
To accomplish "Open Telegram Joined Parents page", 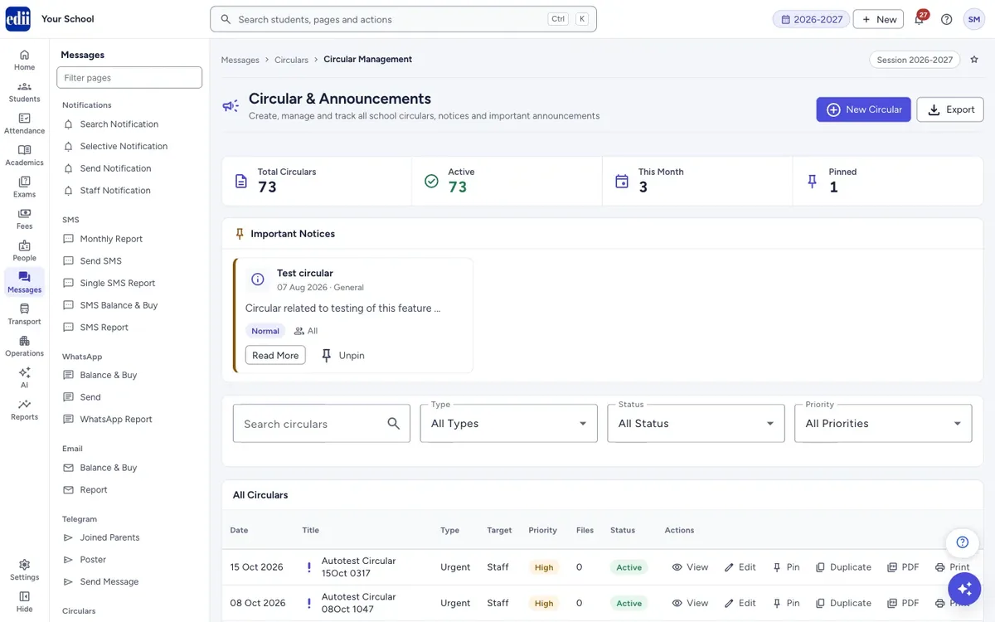I will pos(109,537).
